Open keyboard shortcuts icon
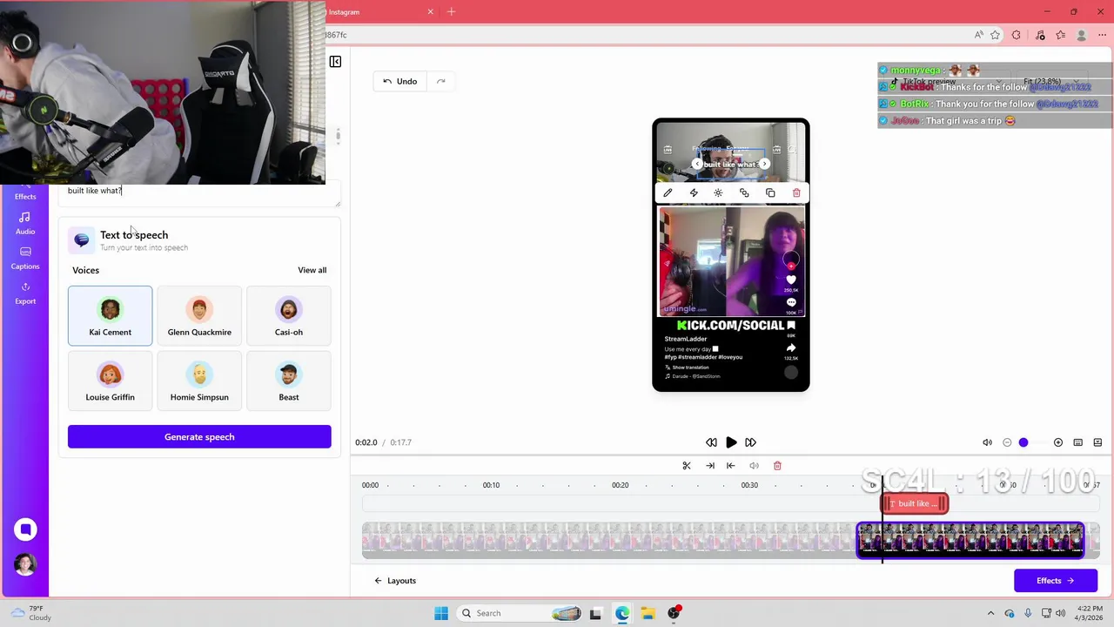Image resolution: width=1114 pixels, height=627 pixels. coord(1077,442)
